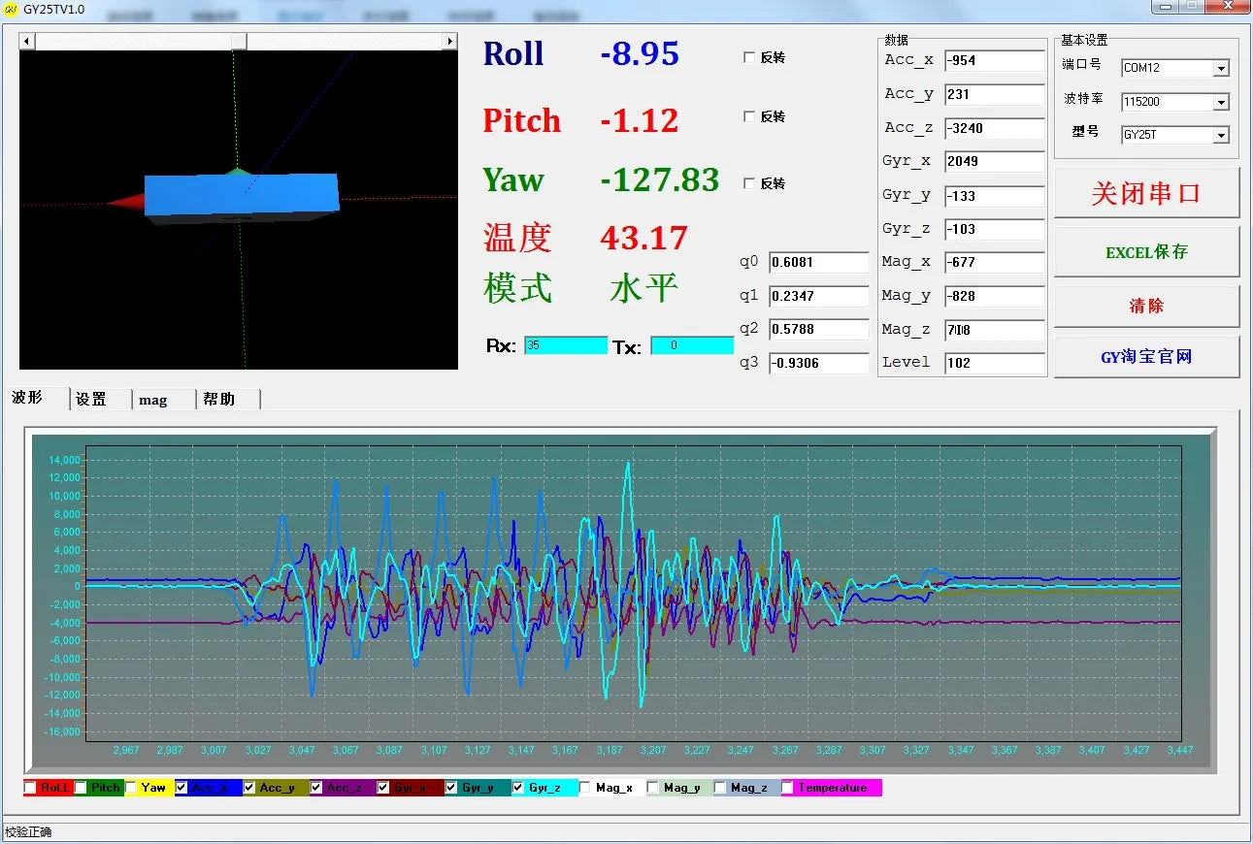
Task: Open the GY淘宝官网 link button
Action: point(1146,357)
